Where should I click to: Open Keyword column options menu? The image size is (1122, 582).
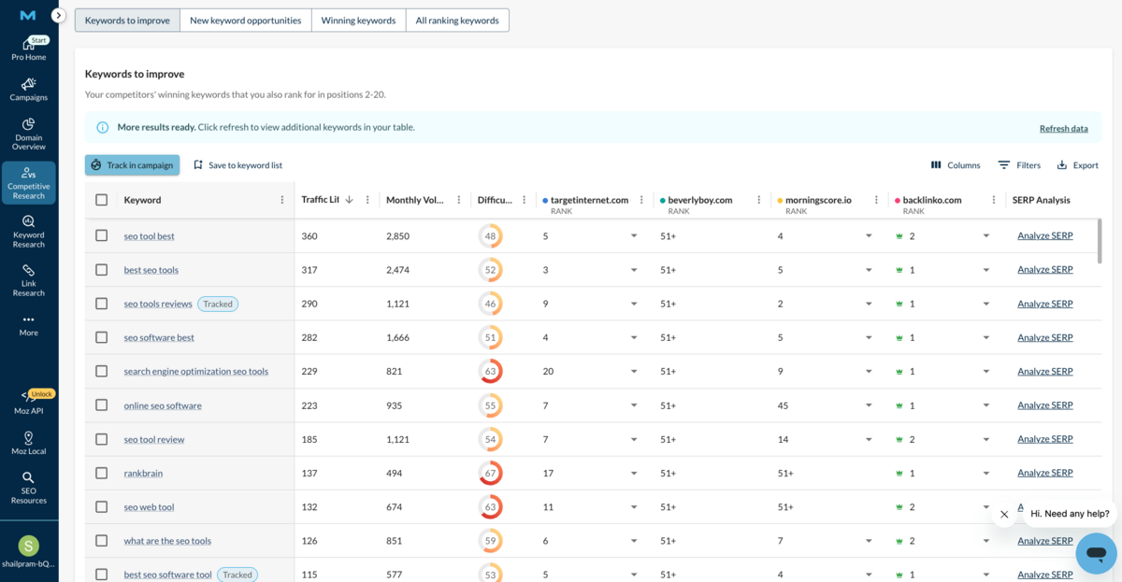pyautogui.click(x=282, y=200)
